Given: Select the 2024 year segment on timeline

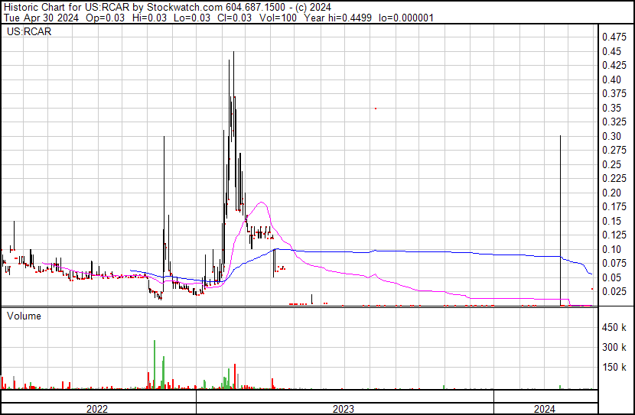Looking at the screenshot, I should pos(544,409).
